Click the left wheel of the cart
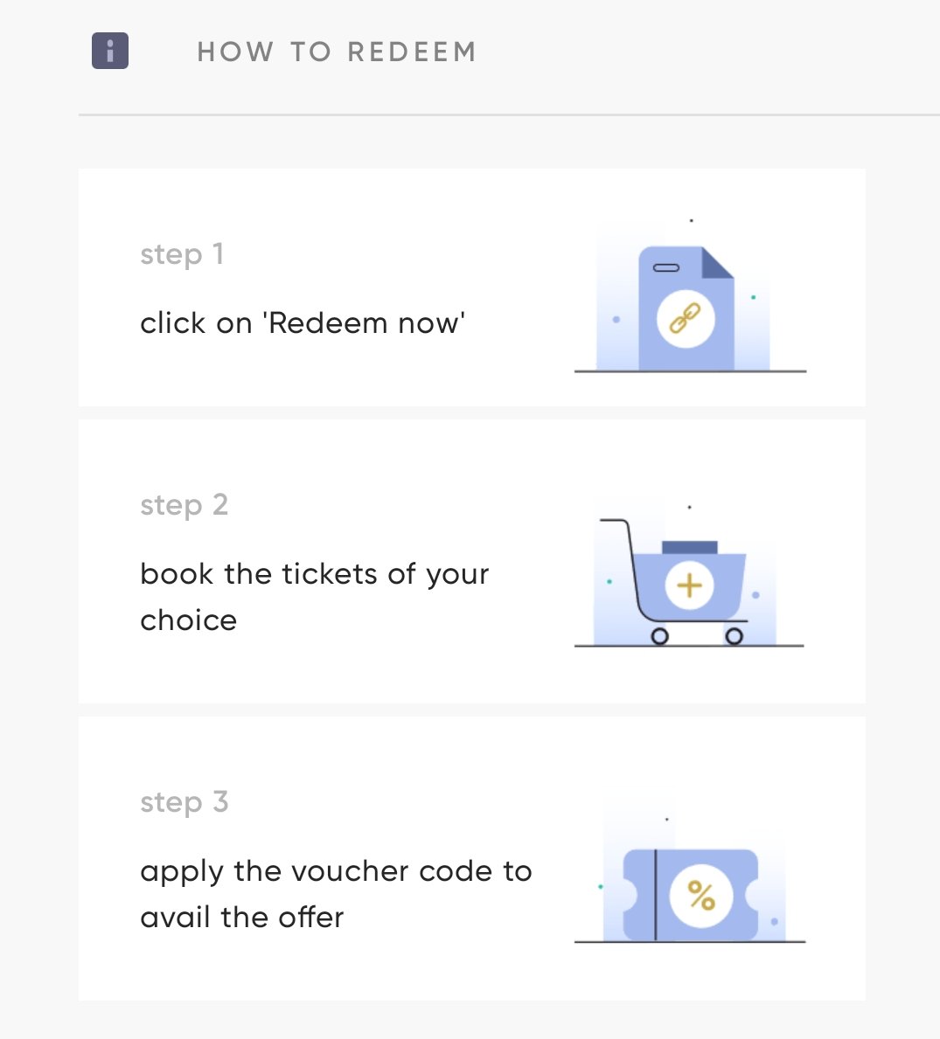 pyautogui.click(x=659, y=636)
